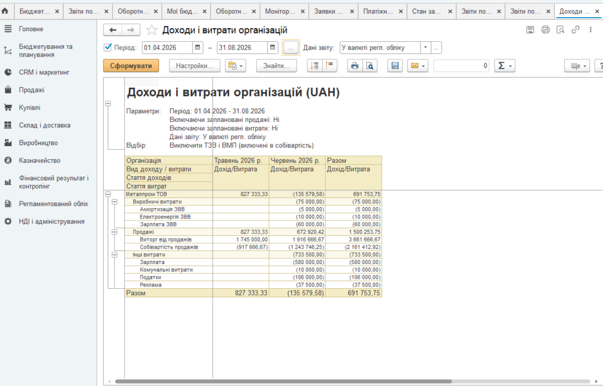This screenshot has width=603, height=386.
Task: Open print preview toolbar icon
Action: point(370,66)
